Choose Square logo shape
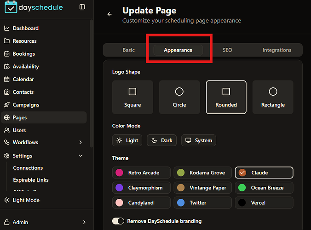The width and height of the screenshot is (311, 230). (132, 97)
